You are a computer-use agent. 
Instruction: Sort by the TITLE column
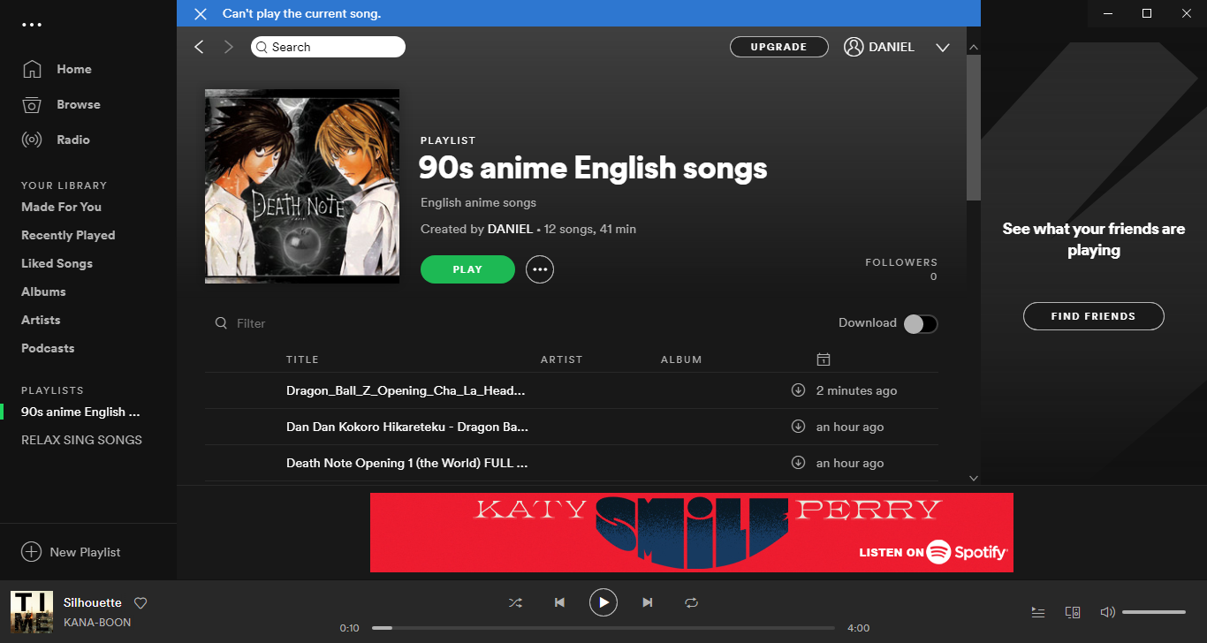click(302, 359)
